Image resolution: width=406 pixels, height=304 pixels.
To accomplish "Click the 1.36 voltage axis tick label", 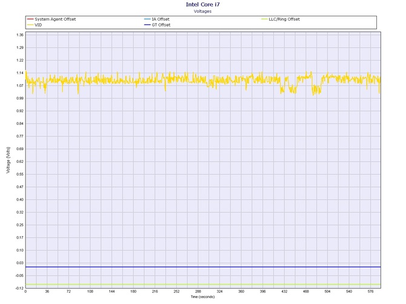I will pos(20,35).
